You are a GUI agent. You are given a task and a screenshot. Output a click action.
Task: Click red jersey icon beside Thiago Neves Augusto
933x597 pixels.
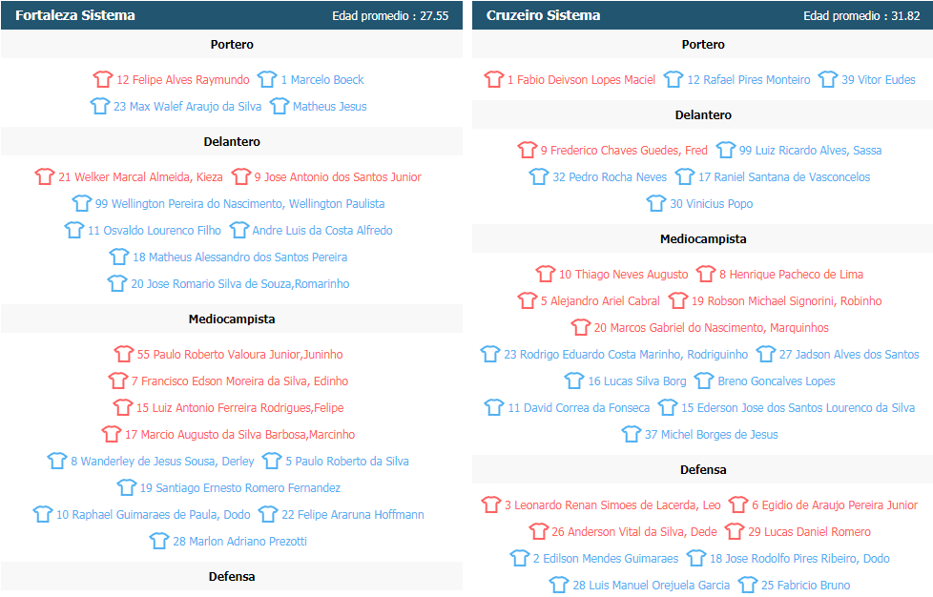(x=545, y=274)
